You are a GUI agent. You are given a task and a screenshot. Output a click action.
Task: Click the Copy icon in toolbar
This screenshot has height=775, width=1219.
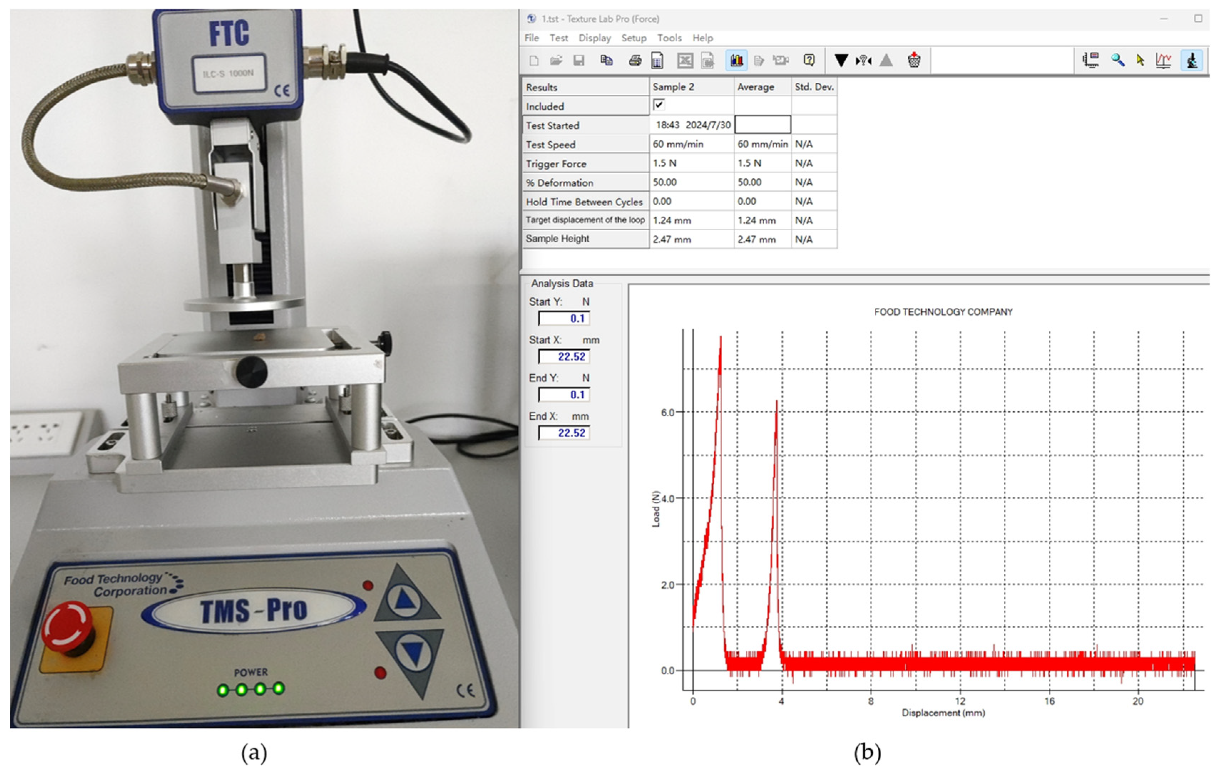click(x=606, y=61)
